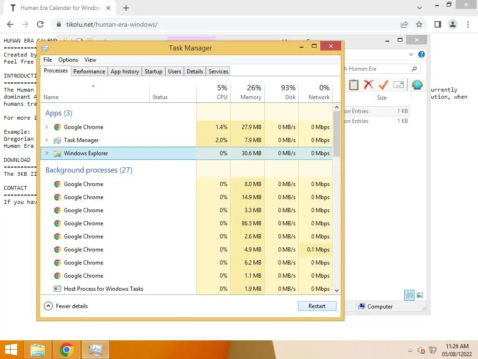Click red X Delete icon in Explorer window
The height and width of the screenshot is (359, 478).
tap(368, 84)
